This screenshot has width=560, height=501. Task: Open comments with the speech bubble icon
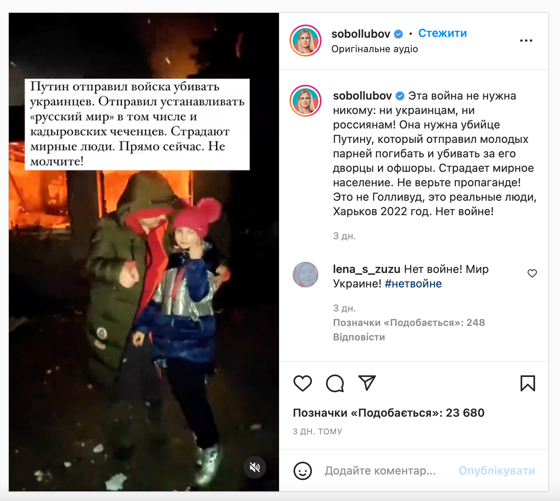pyautogui.click(x=335, y=383)
